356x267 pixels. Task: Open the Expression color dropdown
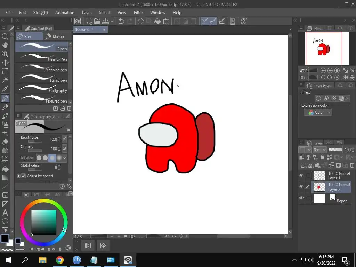click(x=318, y=112)
